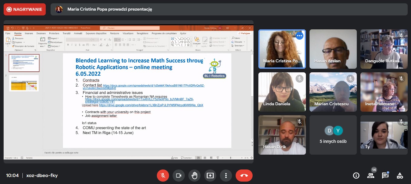Click the Partajare share button
The width and height of the screenshot is (411, 184).
coord(245,33)
